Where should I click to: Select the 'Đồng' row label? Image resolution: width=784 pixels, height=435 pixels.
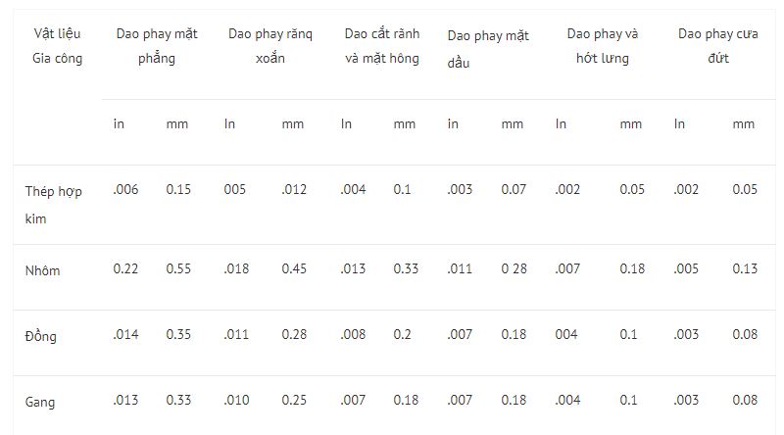click(x=41, y=336)
